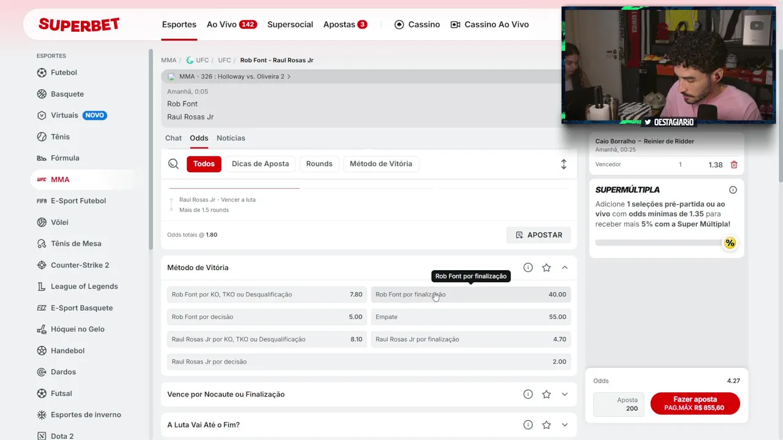Open Futebol in the sports sidebar

click(64, 73)
